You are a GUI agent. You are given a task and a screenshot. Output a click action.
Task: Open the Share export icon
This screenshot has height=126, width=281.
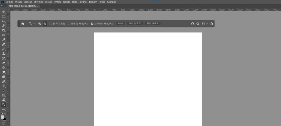coord(211,24)
